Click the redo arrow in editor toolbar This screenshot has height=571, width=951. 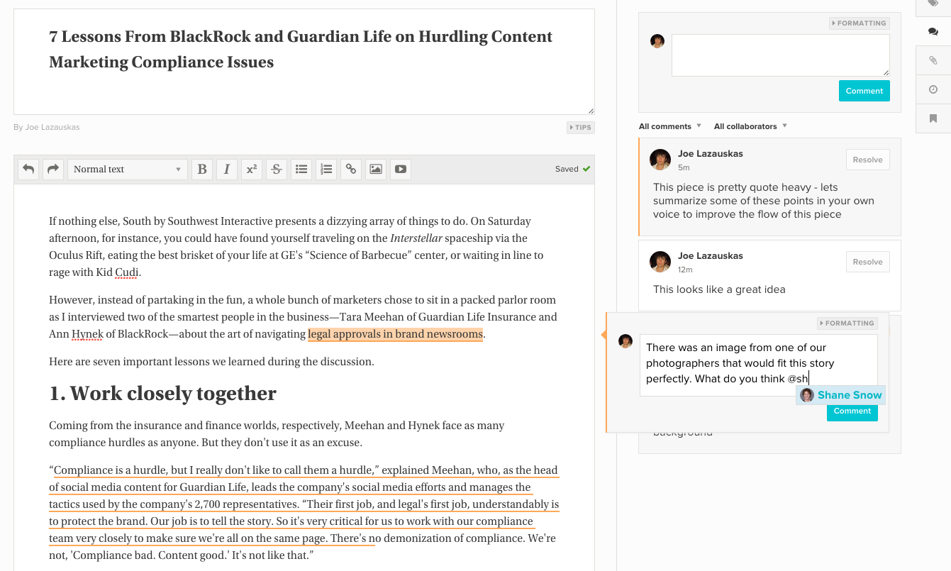52,170
